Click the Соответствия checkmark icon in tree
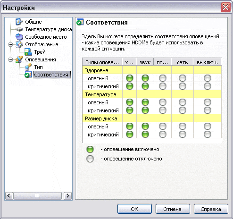This screenshot has width=233, height=219. click(28, 75)
